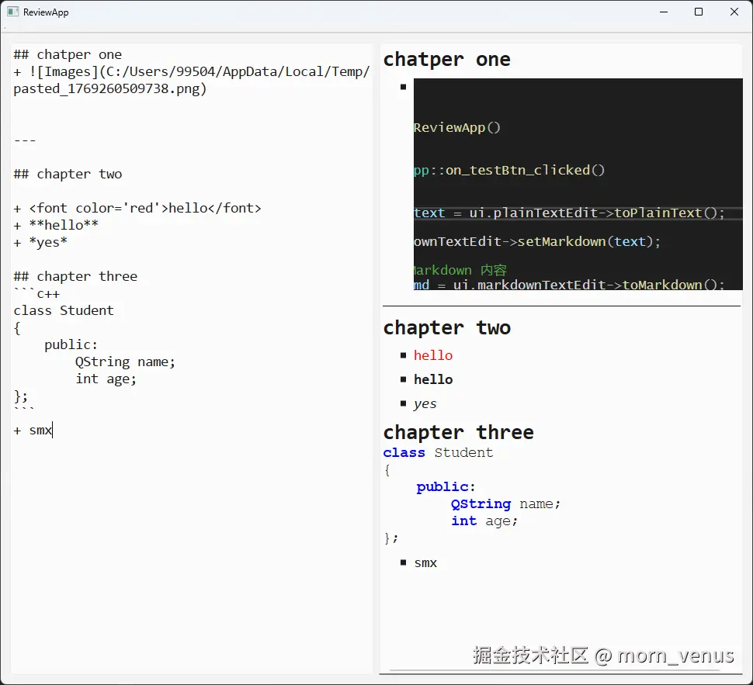Click 'class Student' in the plain editor

tap(64, 310)
